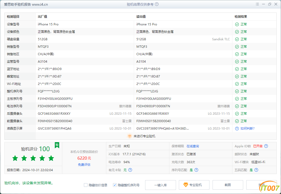Click the green check icon in 设备型号 row
This screenshot has height=194, width=281.
(237, 24)
